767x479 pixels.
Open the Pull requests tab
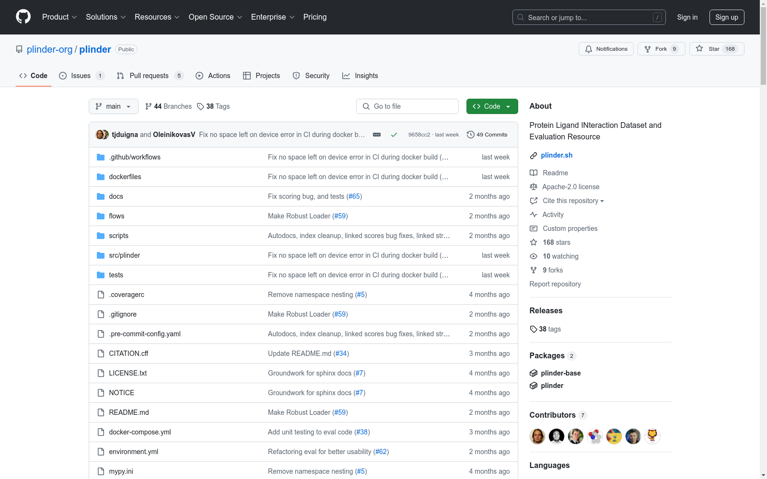pos(150,76)
